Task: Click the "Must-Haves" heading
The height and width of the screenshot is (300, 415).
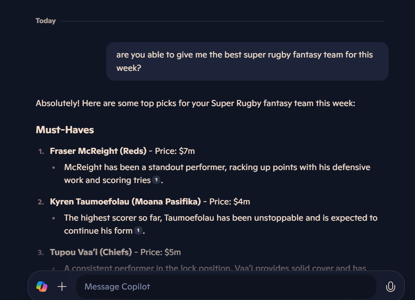Action: point(65,130)
